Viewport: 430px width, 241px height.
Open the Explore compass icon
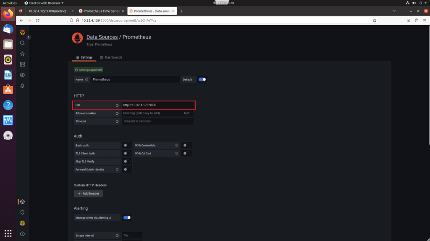click(x=23, y=75)
